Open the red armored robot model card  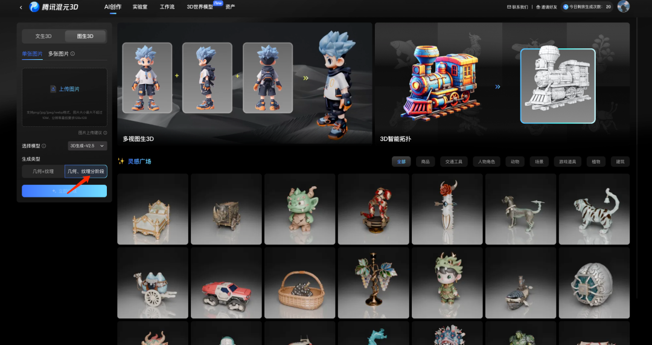[x=374, y=209]
